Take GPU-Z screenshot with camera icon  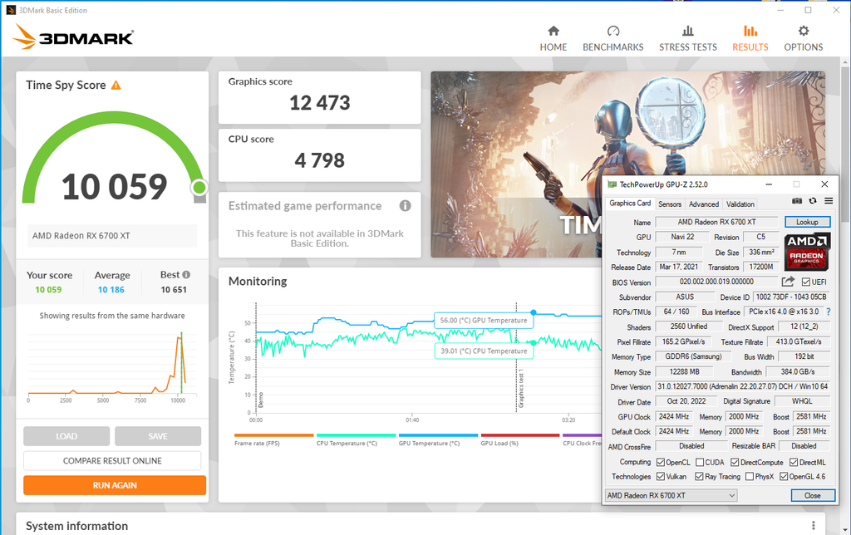pos(797,201)
